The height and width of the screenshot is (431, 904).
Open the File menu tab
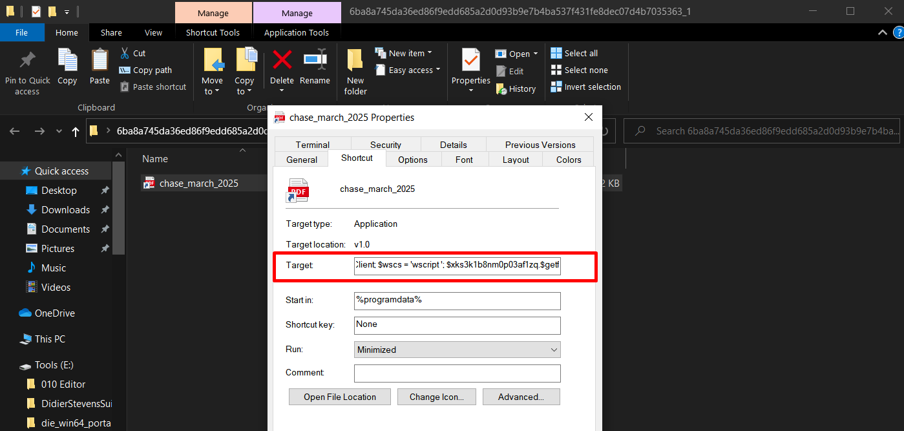tap(22, 32)
